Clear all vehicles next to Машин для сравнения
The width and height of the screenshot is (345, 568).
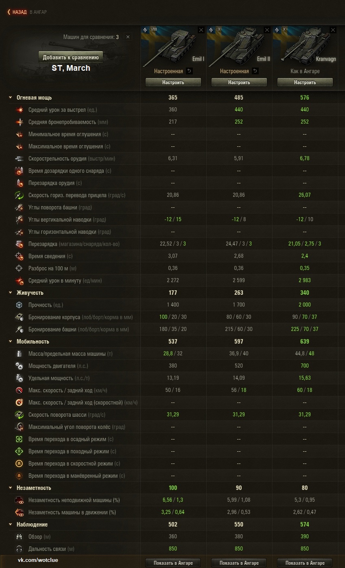[128, 37]
